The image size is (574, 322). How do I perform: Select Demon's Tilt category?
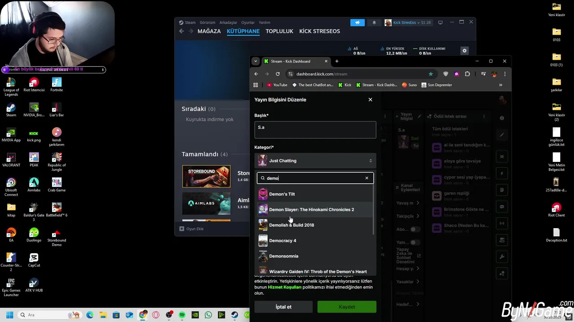315,194
